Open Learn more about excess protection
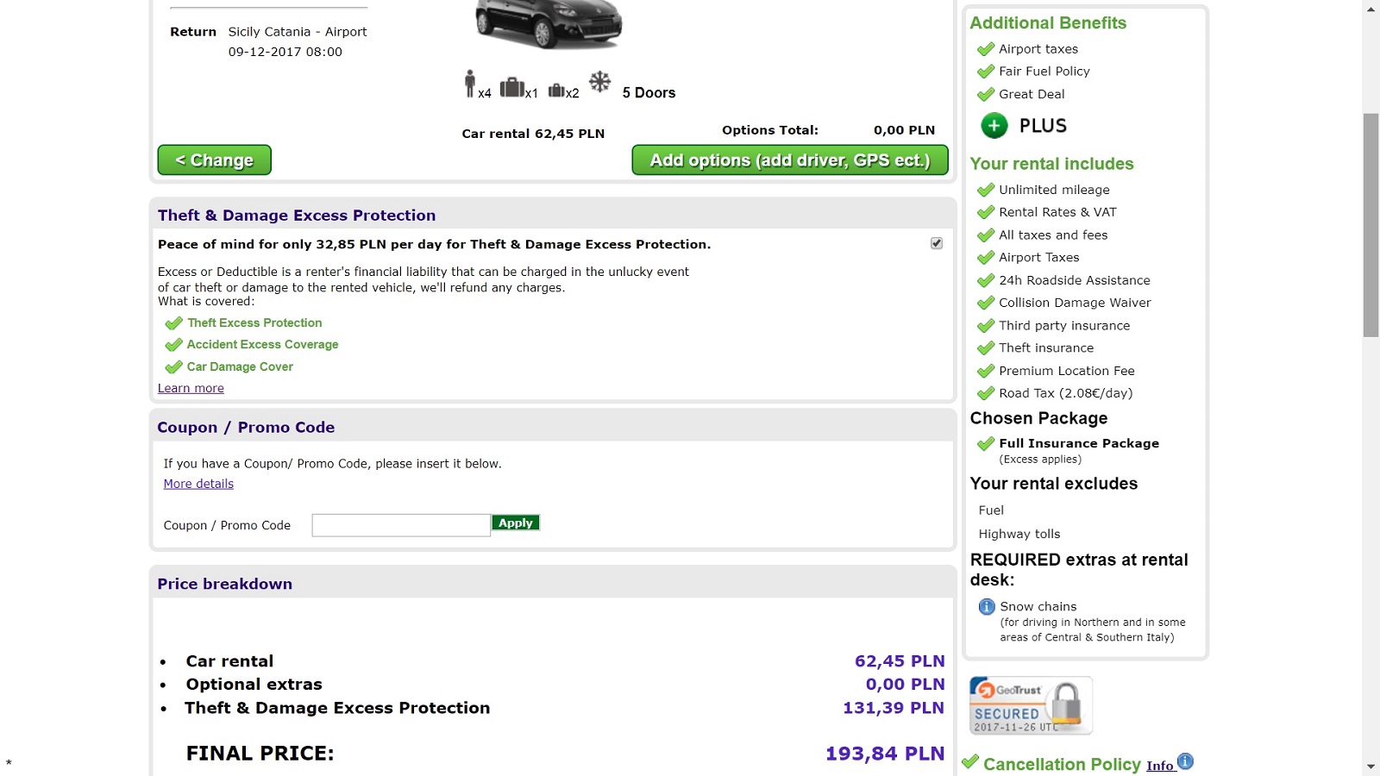1380x776 pixels. tap(191, 388)
